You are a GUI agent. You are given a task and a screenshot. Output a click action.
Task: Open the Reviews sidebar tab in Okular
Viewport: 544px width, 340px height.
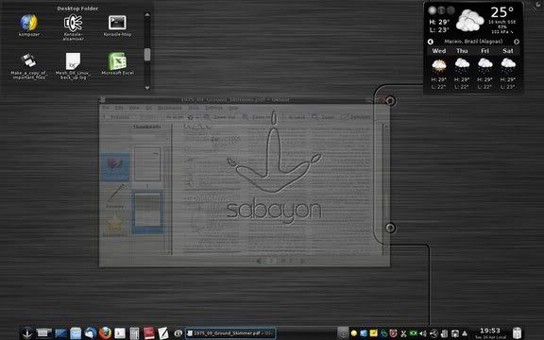click(x=115, y=197)
